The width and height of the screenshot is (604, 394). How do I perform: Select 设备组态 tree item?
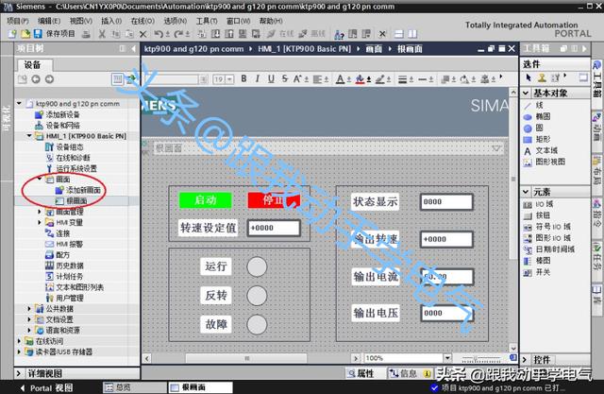pyautogui.click(x=64, y=146)
